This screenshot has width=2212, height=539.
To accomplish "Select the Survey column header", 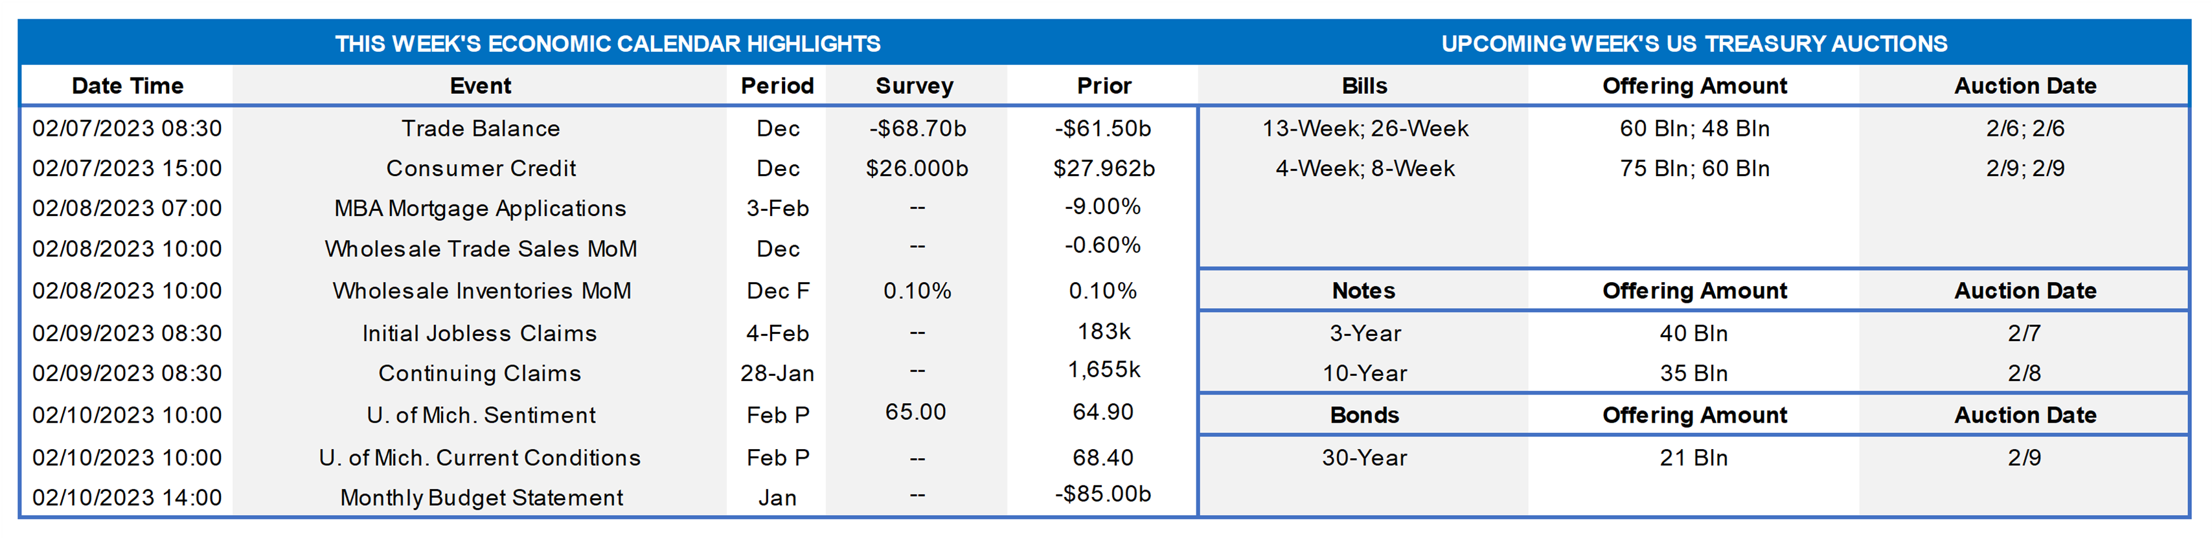I will (x=915, y=86).
